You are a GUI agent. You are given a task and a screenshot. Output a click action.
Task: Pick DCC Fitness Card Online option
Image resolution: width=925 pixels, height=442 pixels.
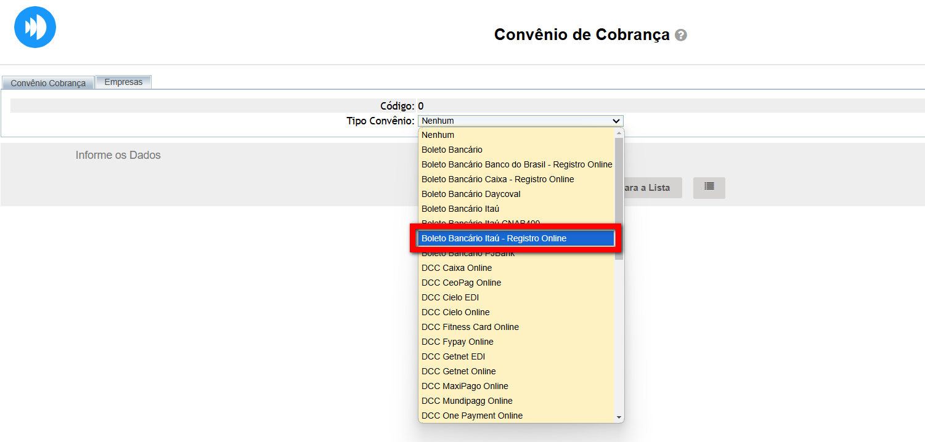point(516,327)
